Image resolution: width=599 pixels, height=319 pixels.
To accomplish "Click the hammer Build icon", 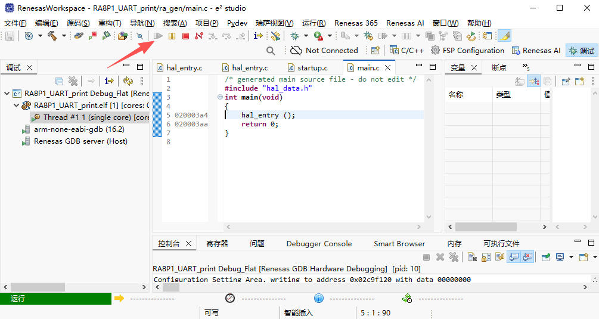I will pyautogui.click(x=52, y=36).
